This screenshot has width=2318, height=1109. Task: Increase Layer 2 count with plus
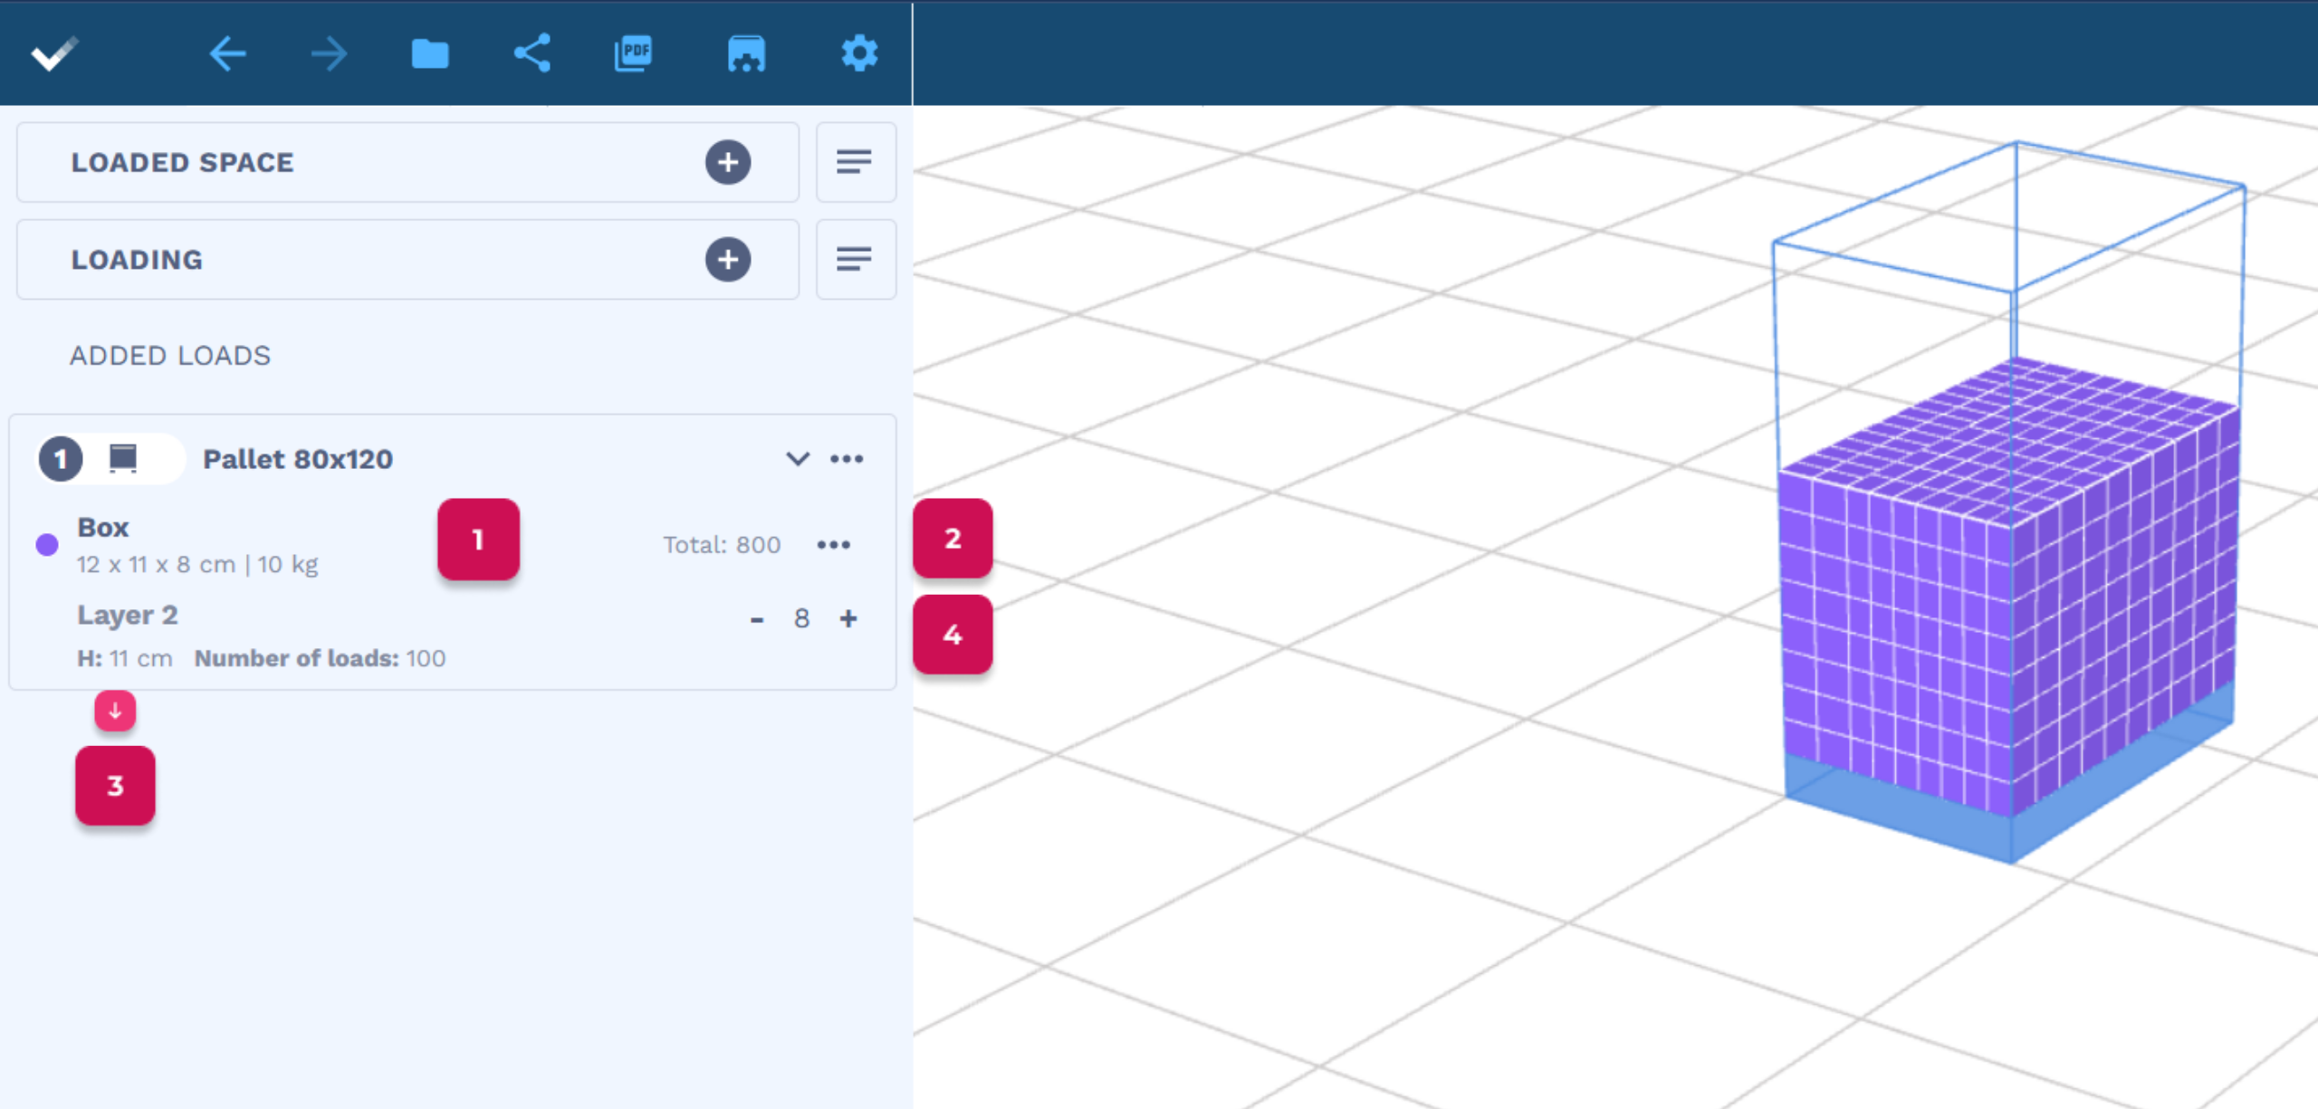click(x=848, y=618)
